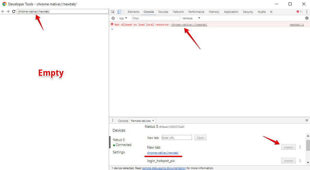
Task: Inspect the New tab page
Action: click(288, 147)
